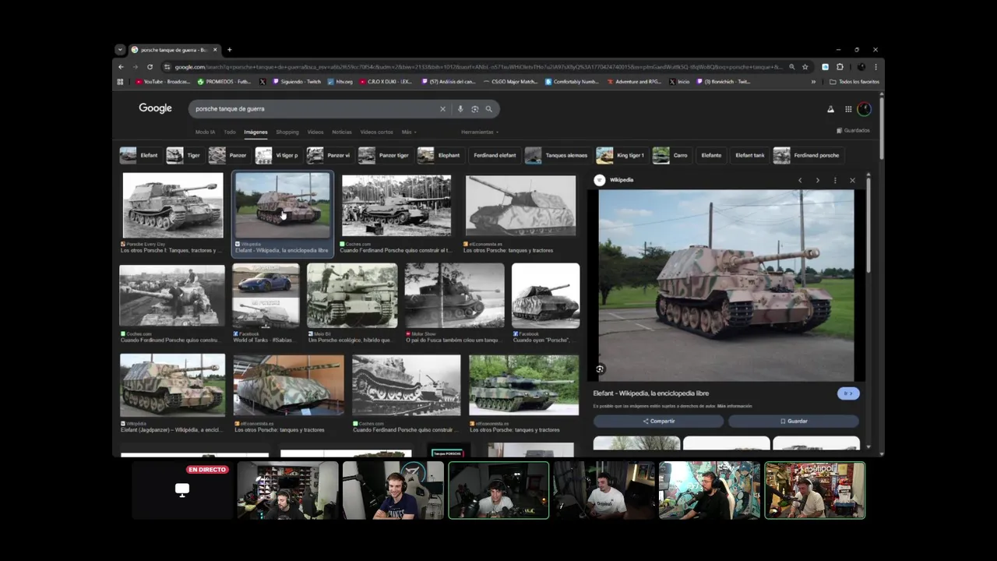Click the Google logo

155,108
